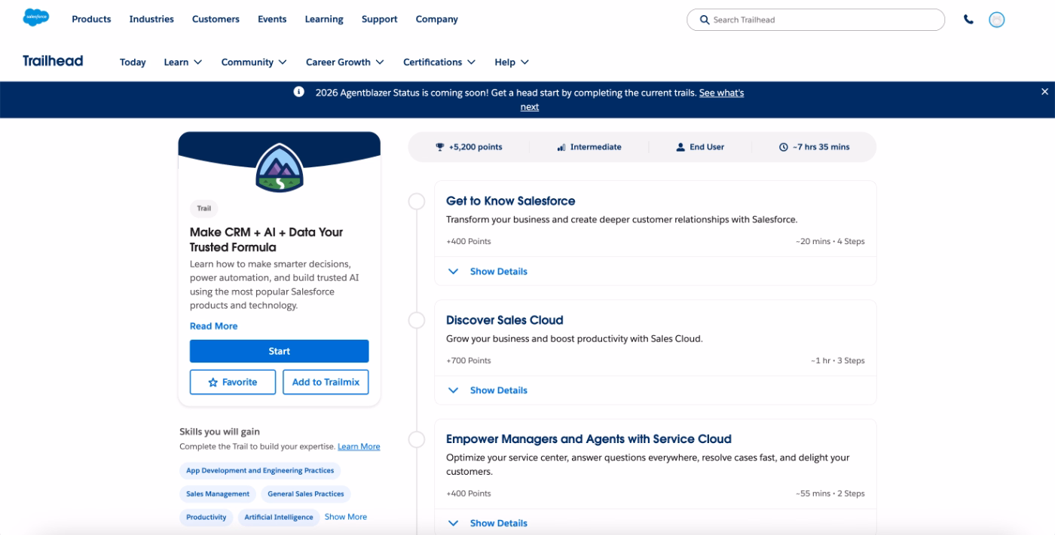
Task: Open the Certifications dropdown
Action: click(439, 62)
